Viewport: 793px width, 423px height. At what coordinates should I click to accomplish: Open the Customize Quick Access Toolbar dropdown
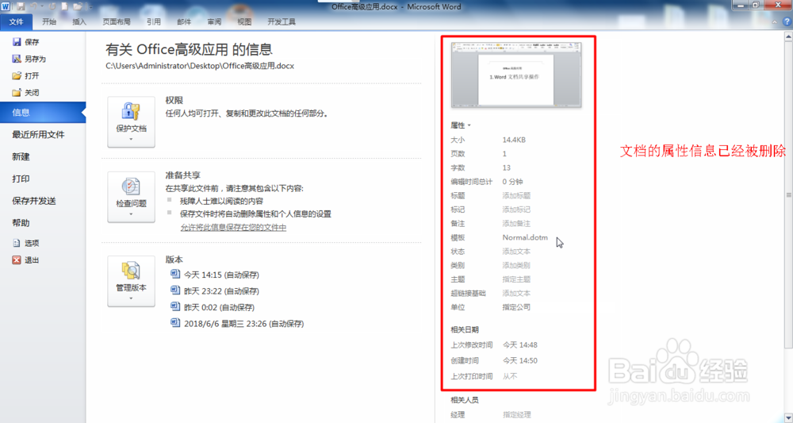coord(90,7)
